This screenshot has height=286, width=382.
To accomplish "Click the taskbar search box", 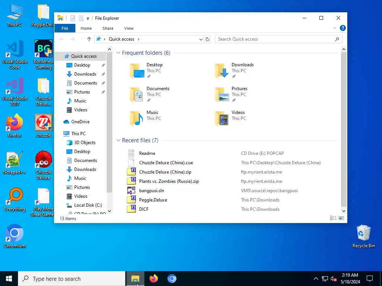I will click(x=72, y=279).
